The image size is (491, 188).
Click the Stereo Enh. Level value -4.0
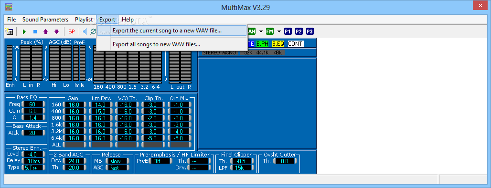[x=33, y=154]
